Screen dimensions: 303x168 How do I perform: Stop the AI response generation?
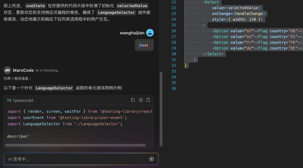(151, 159)
